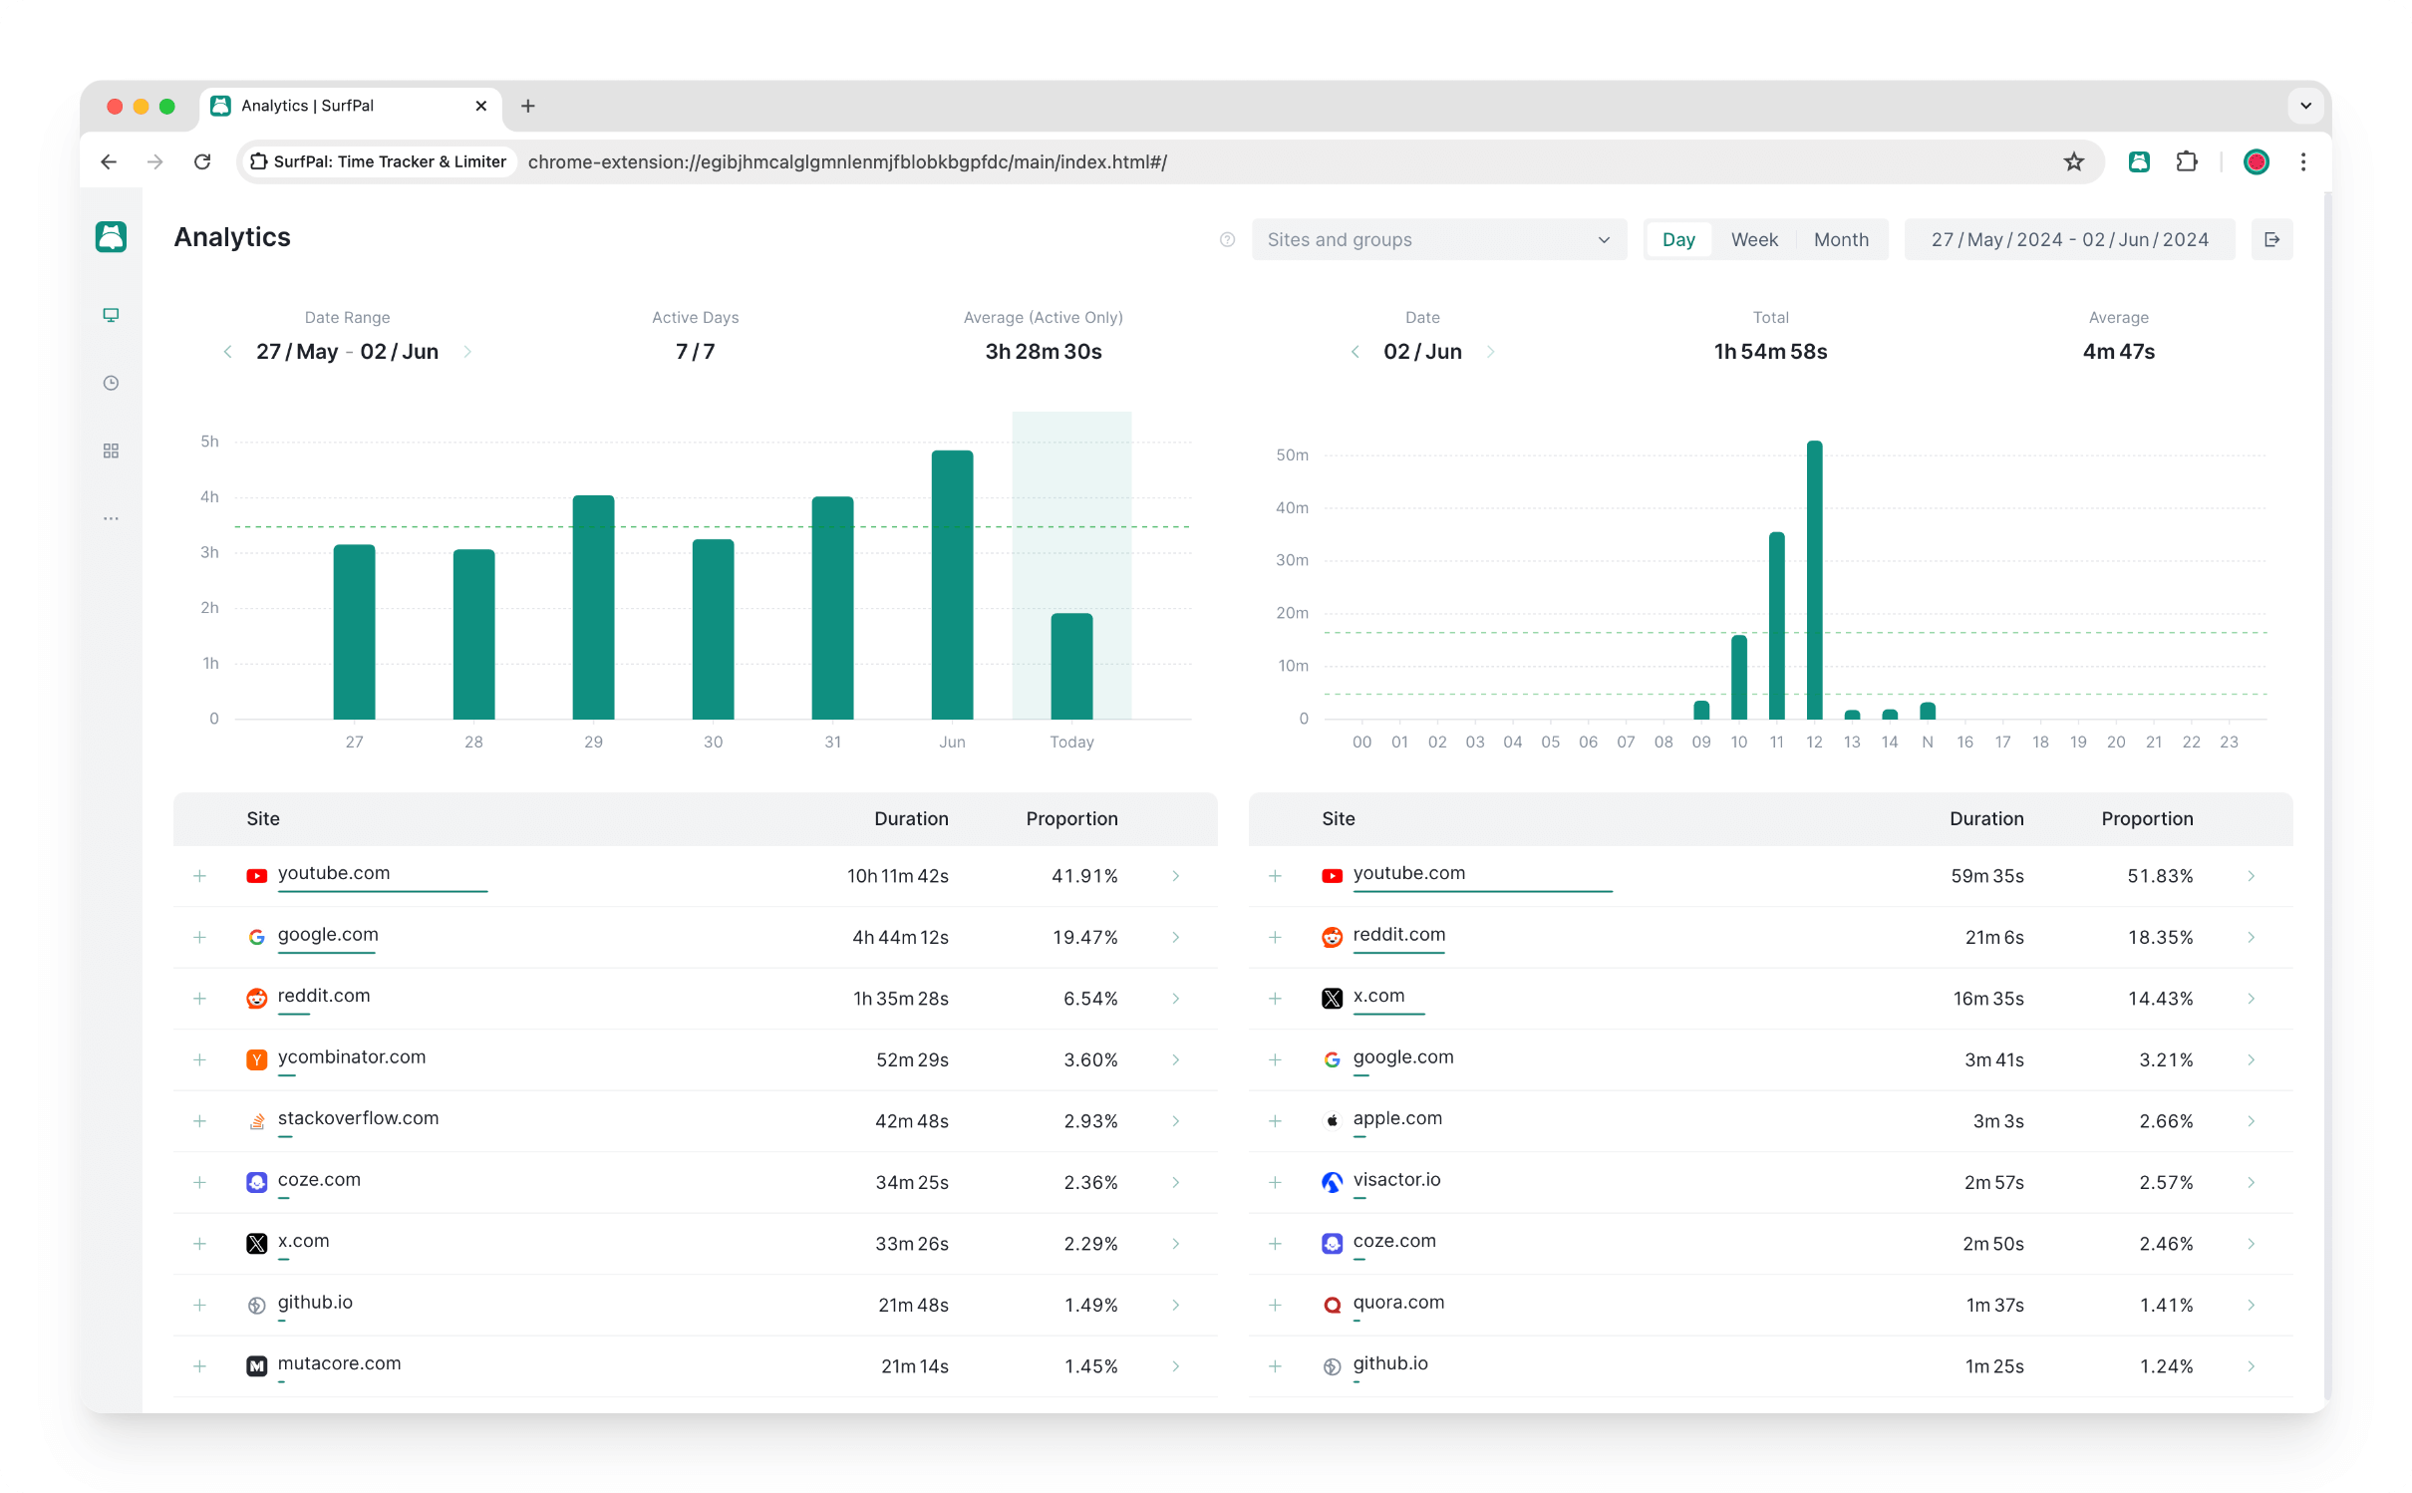The image size is (2412, 1493).
Task: Go forward in browser history
Action: [x=155, y=161]
